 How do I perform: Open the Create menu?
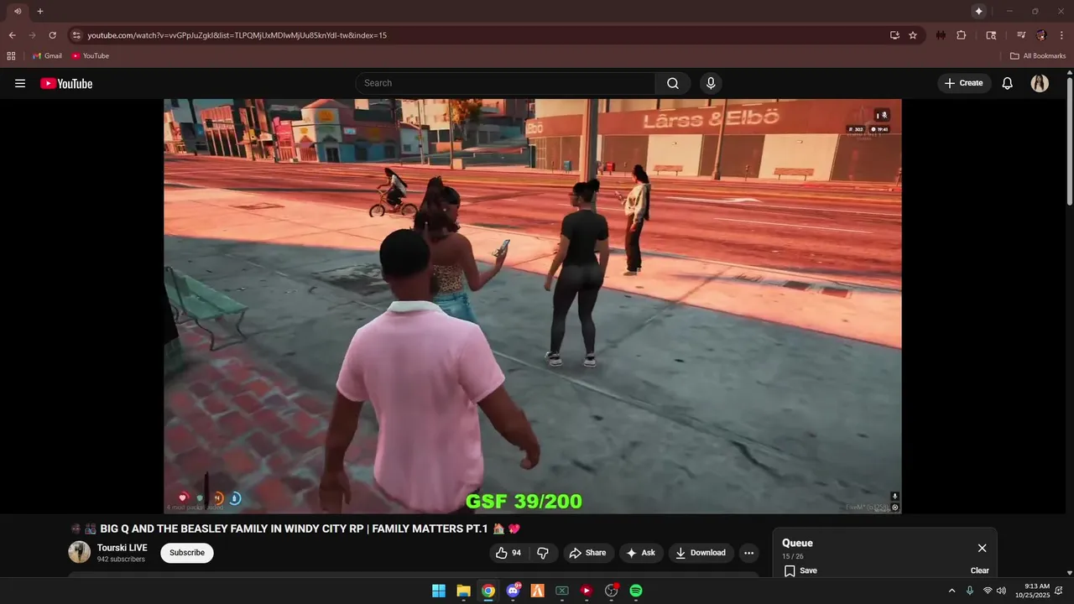pyautogui.click(x=963, y=83)
